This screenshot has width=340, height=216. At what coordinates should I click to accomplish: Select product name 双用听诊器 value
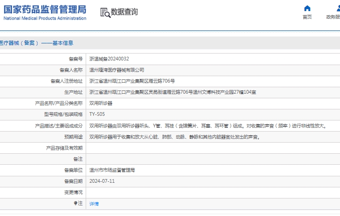click(101, 103)
